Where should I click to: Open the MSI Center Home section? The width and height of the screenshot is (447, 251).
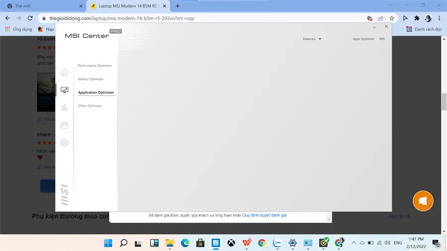pyautogui.click(x=65, y=72)
